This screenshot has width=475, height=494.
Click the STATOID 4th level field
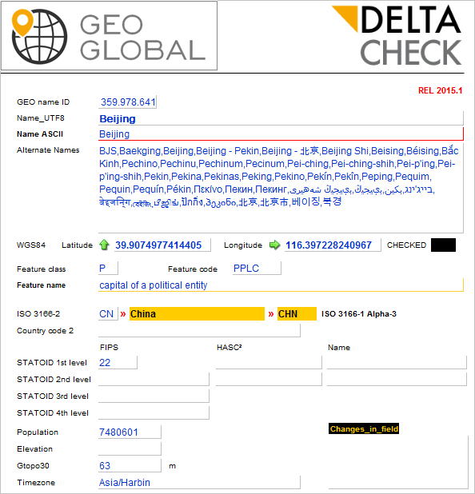154,412
